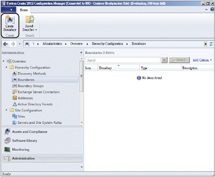Collapse the Administration navigation pane
Screen dimensions: 215x177
81,53
